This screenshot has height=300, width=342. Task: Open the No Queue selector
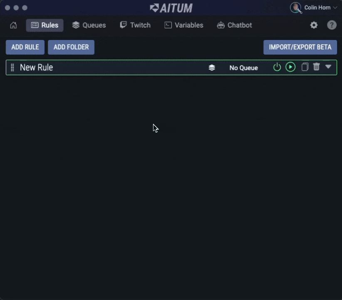tap(243, 67)
